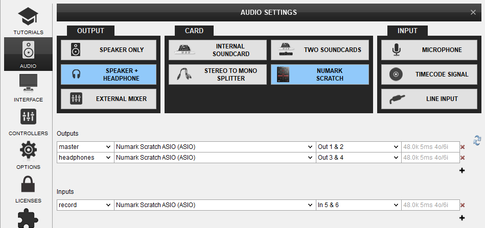The width and height of the screenshot is (485, 228).
Task: Click the refresh audio devices icon
Action: click(477, 140)
